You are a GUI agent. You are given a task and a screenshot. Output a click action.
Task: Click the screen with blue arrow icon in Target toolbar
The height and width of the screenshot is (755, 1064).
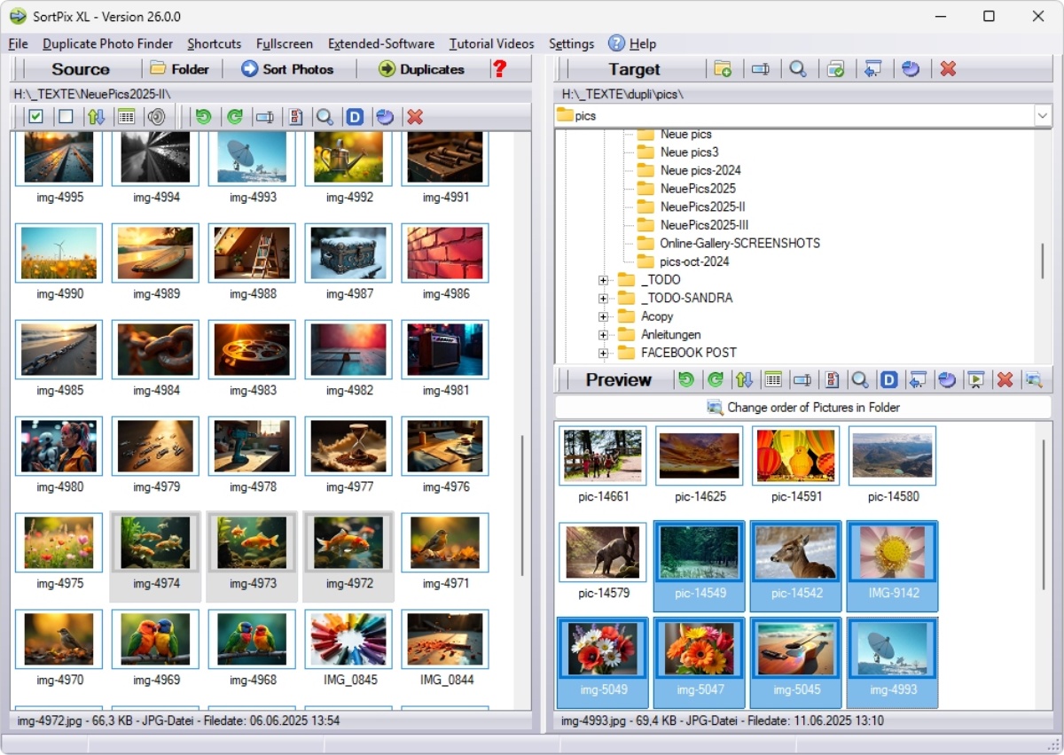[873, 68]
